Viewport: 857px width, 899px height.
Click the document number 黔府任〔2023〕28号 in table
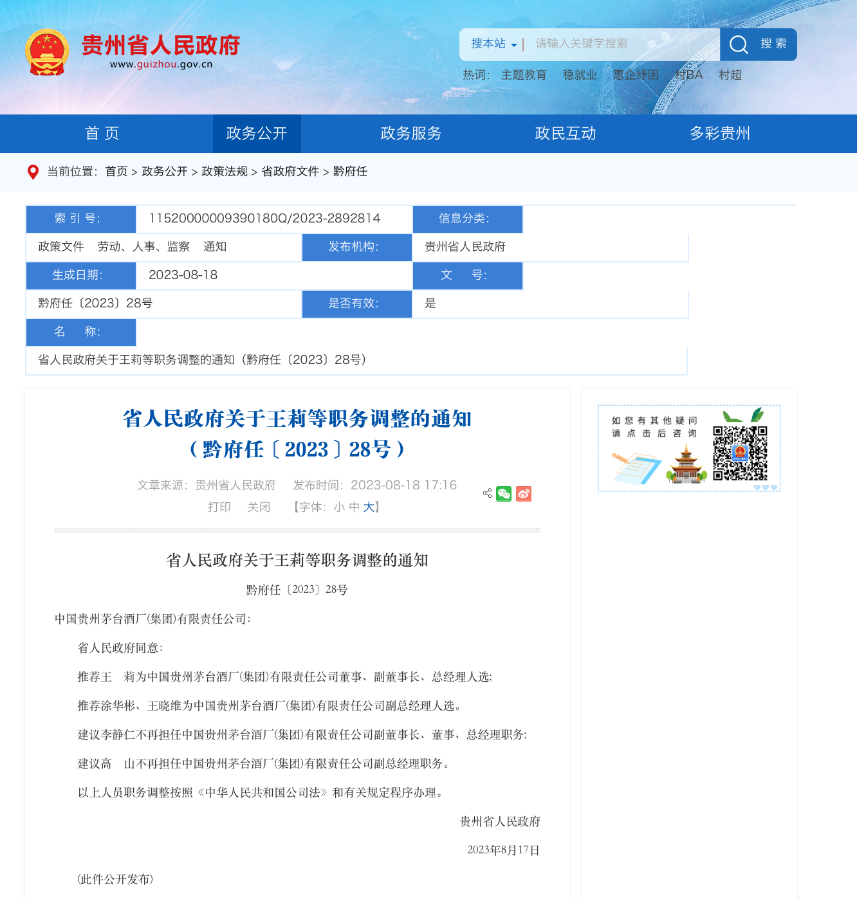pos(95,304)
